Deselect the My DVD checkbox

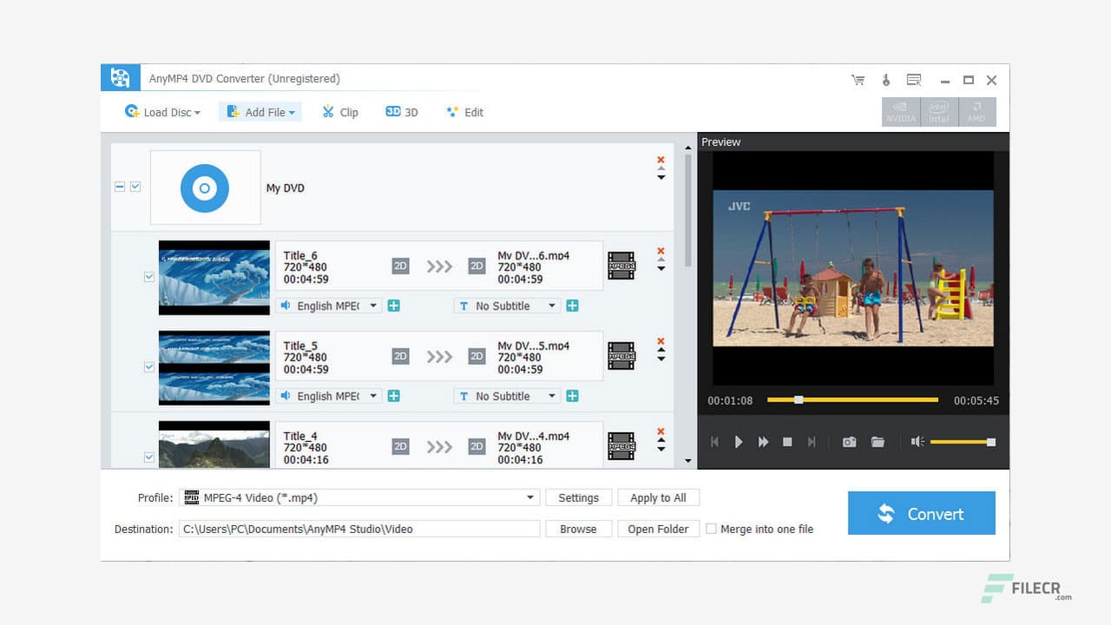pos(135,187)
